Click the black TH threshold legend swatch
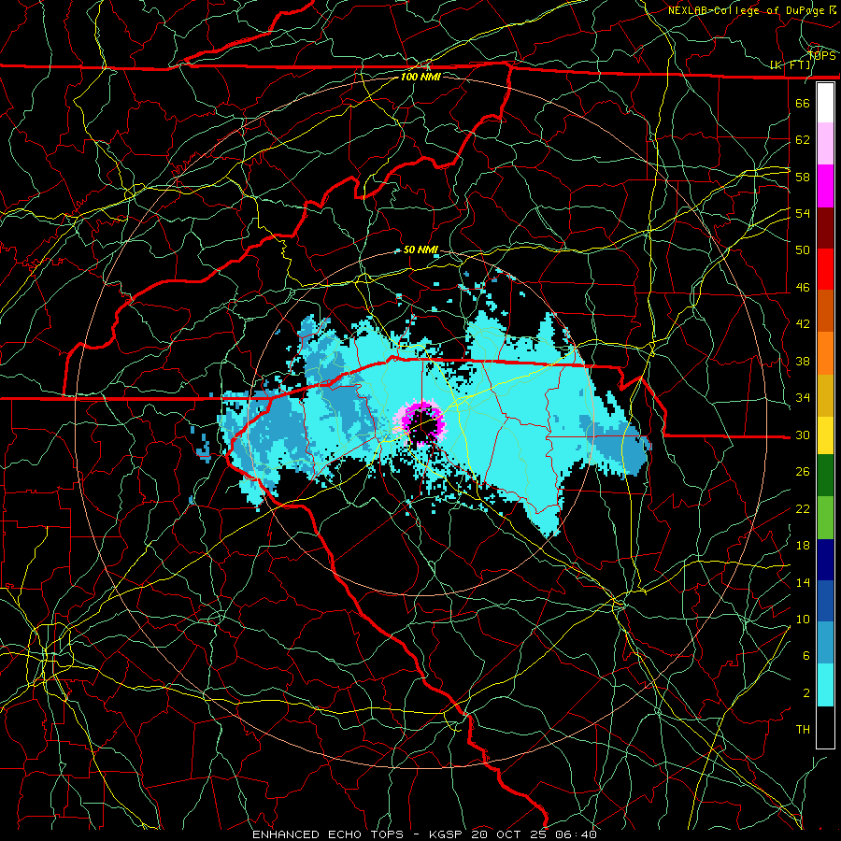The image size is (841, 841). (825, 727)
